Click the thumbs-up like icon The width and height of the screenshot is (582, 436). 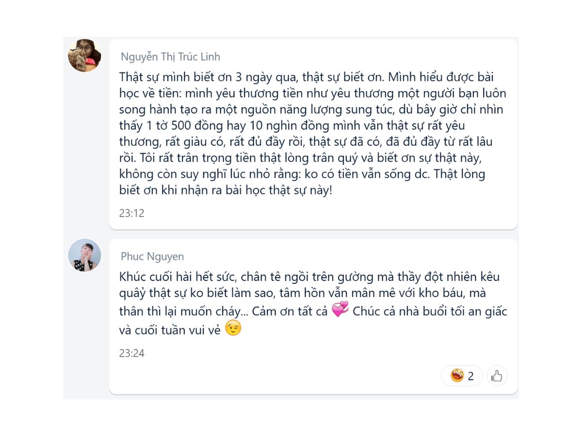497,375
